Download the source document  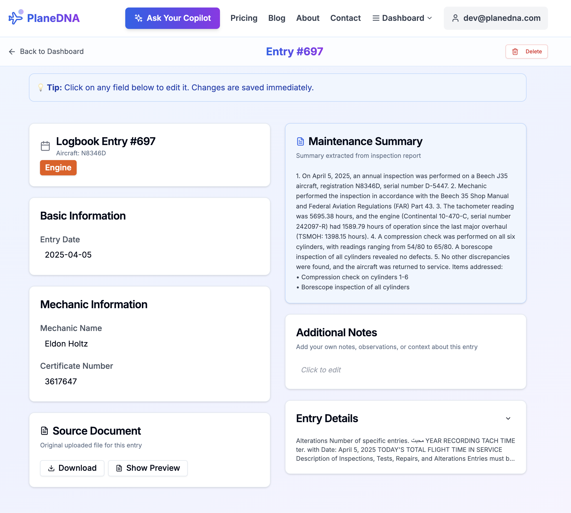pos(72,468)
